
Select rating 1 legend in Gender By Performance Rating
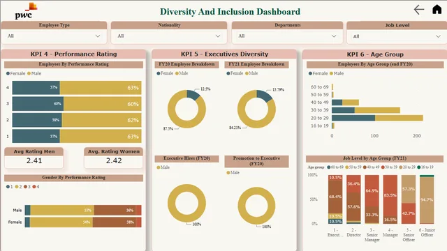(x=9, y=187)
